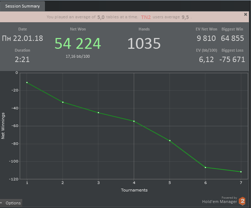The height and width of the screenshot is (208, 251).
Task: Click the graph data point for tournament 7
Action: point(241,172)
